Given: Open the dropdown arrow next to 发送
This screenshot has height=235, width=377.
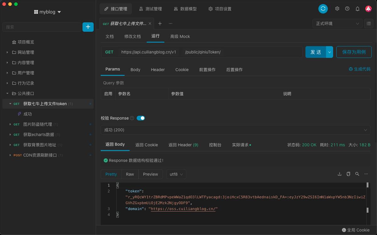Looking at the screenshot, I should pyautogui.click(x=330, y=52).
